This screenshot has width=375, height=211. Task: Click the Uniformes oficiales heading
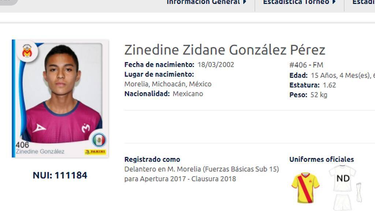pos(322,159)
